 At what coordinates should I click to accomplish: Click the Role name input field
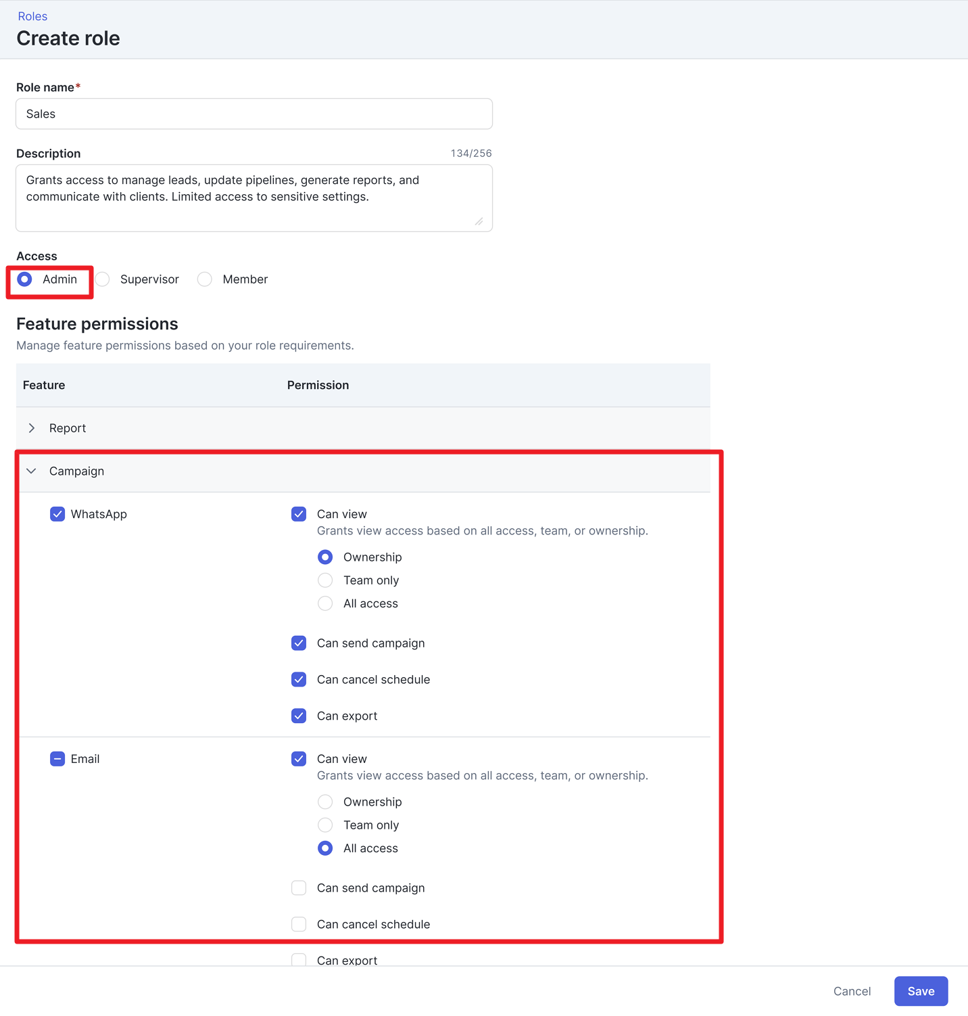pos(254,114)
